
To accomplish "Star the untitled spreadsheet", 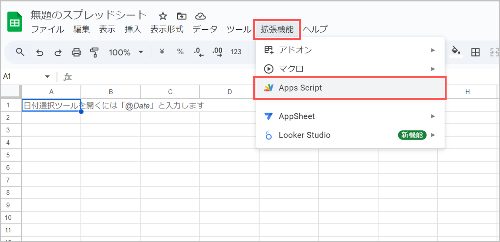I will 163,16.
